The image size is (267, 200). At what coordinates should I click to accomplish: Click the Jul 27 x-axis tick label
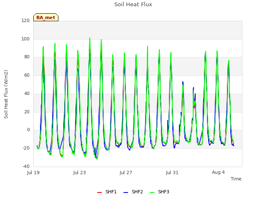pyautogui.click(x=126, y=172)
